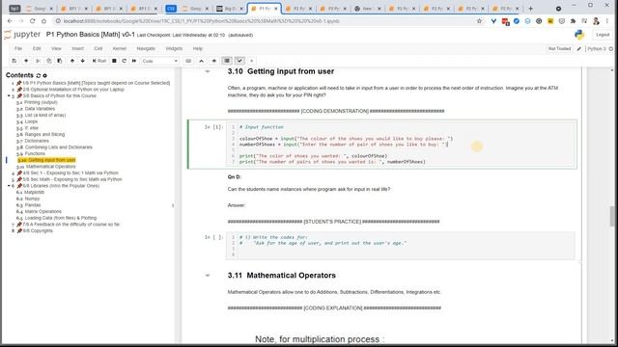Open the Chrome three-dot menu

click(x=607, y=21)
